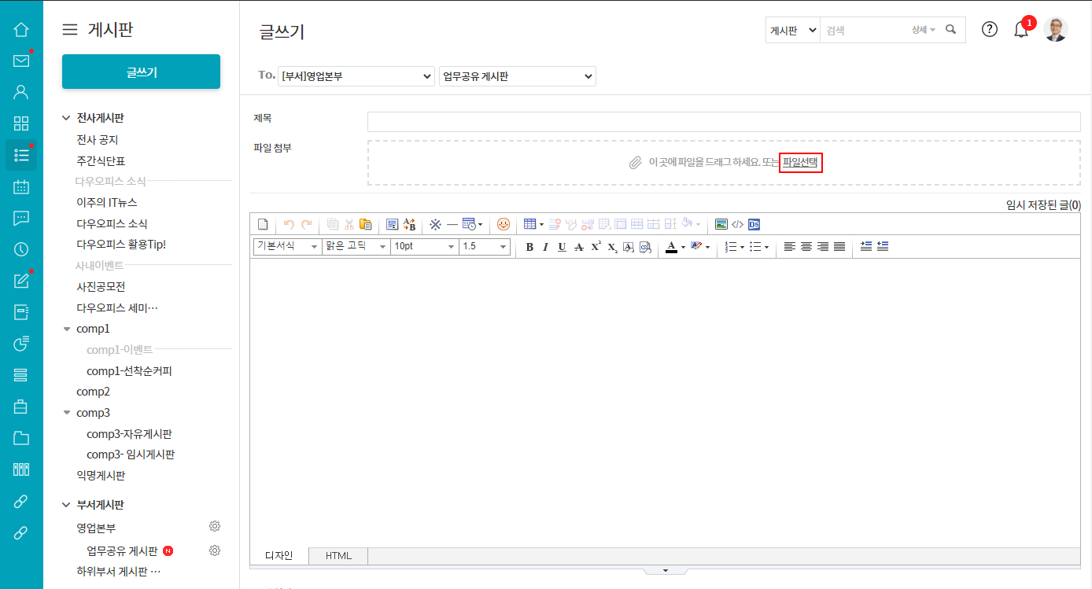The height and width of the screenshot is (589, 1092).
Task: Open the [부서]영업본부 recipient dropdown
Action: (356, 76)
